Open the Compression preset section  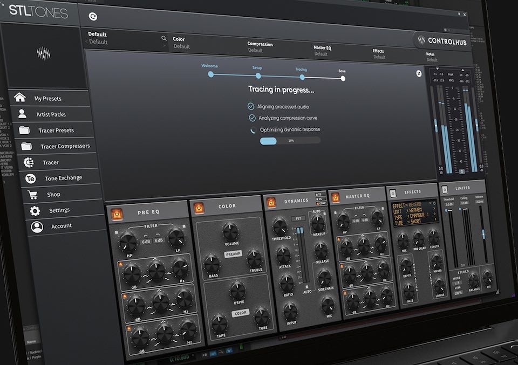260,47
